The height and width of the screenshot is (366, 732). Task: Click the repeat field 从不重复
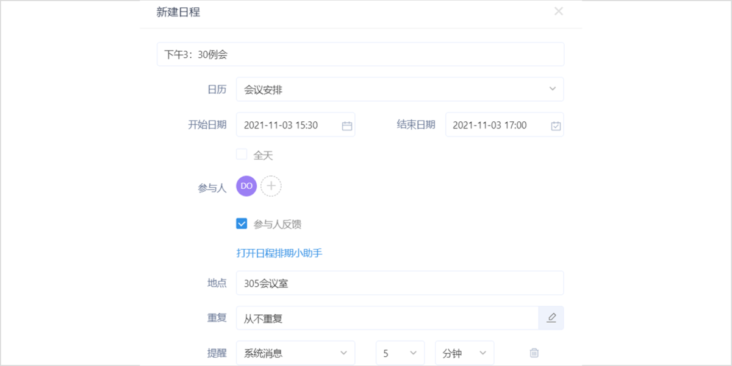pyautogui.click(x=388, y=318)
